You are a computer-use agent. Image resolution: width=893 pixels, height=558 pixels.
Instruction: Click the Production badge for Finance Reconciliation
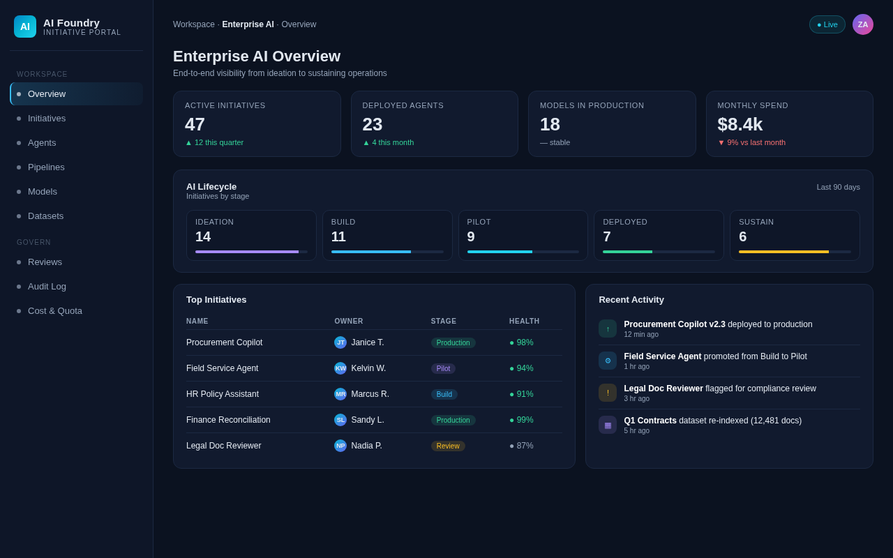(x=453, y=420)
